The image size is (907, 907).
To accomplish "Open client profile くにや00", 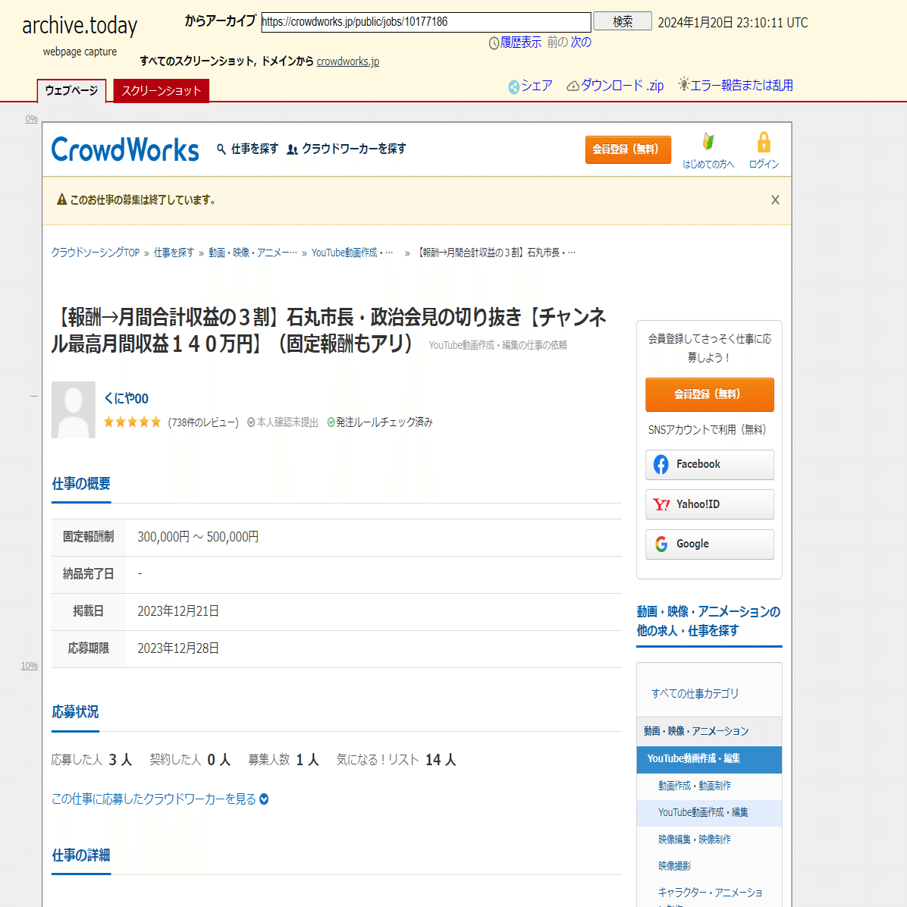I will [126, 399].
